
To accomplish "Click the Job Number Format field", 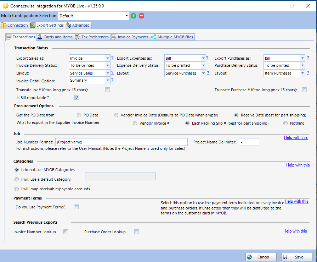I will coord(121,142).
